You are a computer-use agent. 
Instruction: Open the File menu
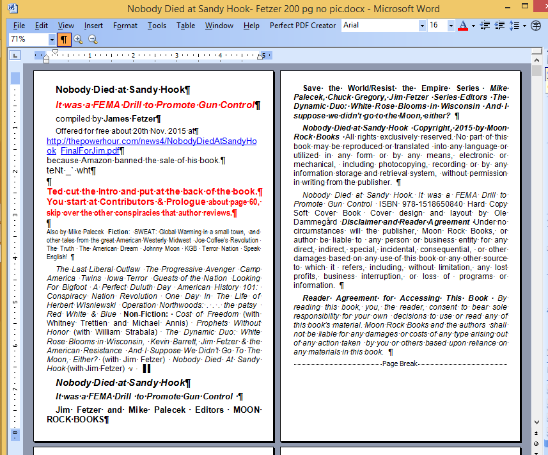coord(19,26)
